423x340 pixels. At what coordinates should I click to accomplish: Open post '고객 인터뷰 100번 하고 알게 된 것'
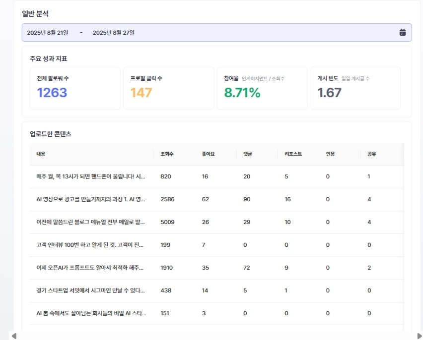click(90, 245)
